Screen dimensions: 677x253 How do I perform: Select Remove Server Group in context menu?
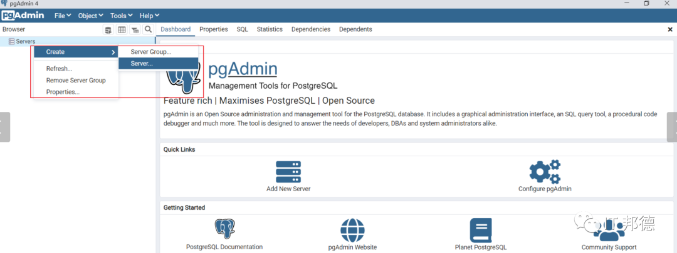[x=76, y=80]
